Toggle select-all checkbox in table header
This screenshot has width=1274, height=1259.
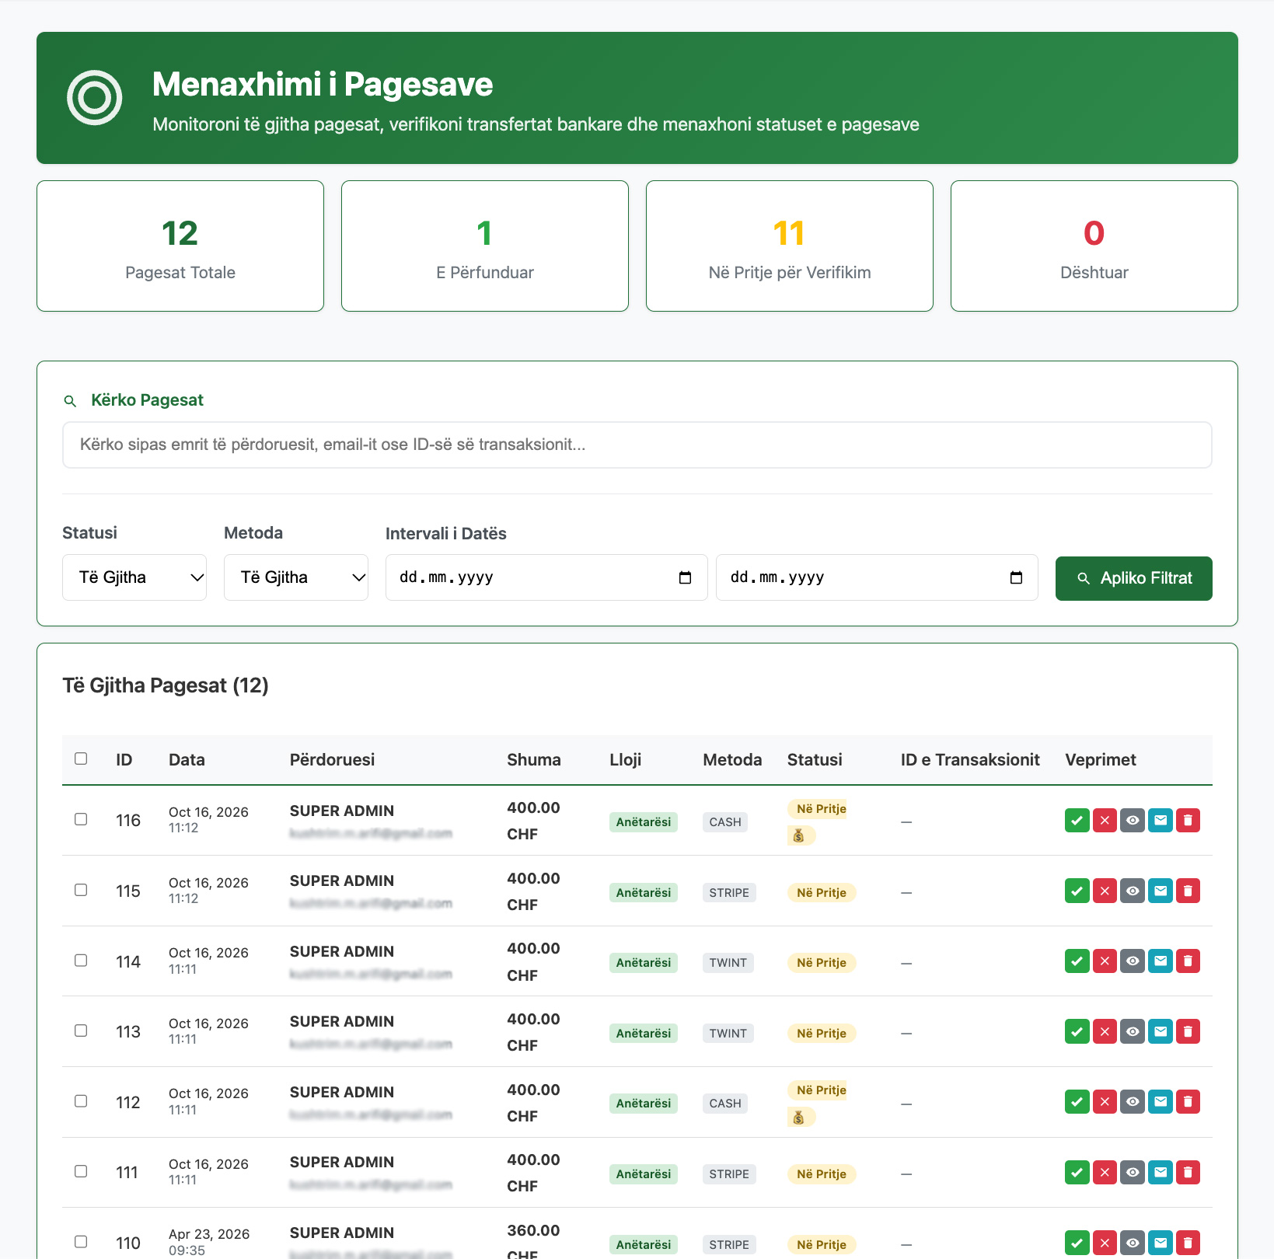coord(81,759)
